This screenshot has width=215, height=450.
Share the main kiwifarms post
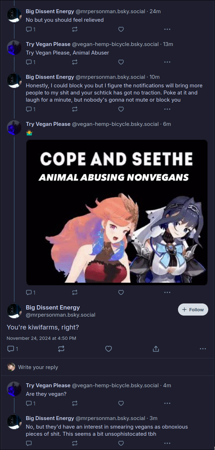click(x=156, y=349)
